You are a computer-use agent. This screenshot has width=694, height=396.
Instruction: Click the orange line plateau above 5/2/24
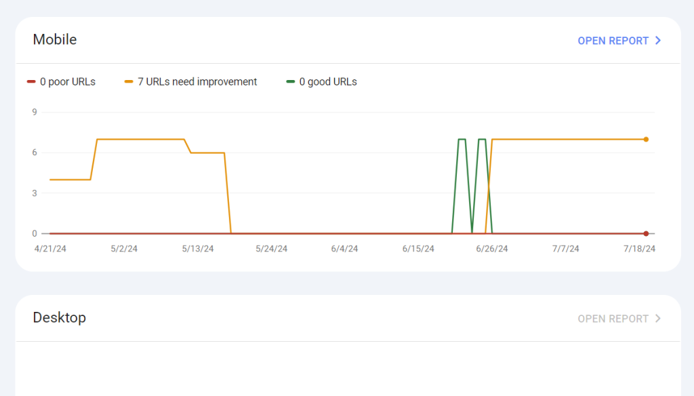point(124,139)
